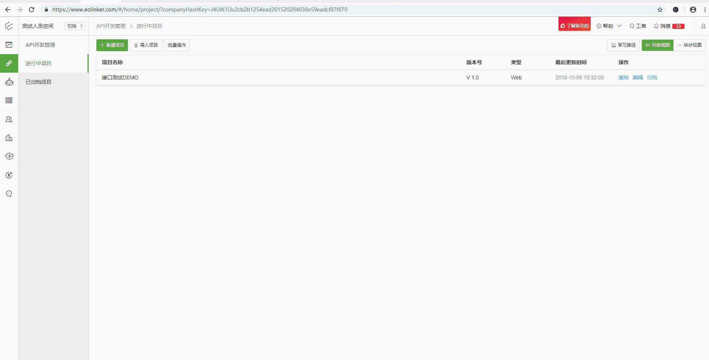Bookmark this page with the star icon
This screenshot has height=360, width=709.
coord(660,10)
